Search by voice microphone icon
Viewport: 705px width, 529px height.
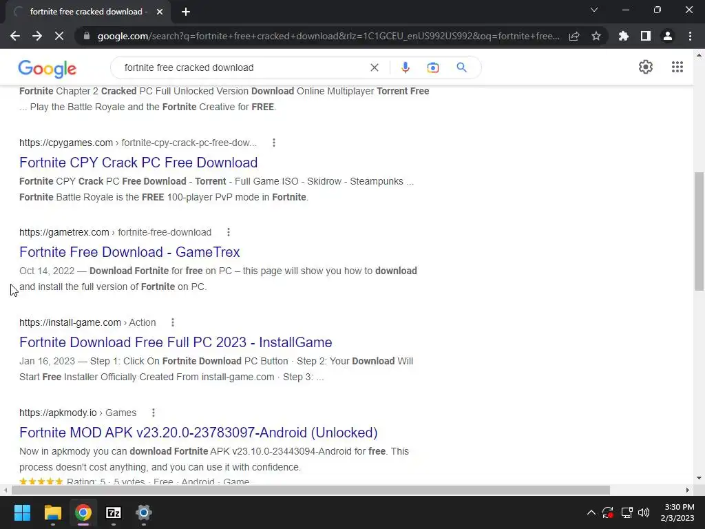(405, 68)
